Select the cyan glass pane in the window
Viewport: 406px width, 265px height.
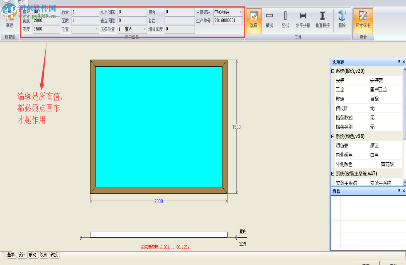click(x=159, y=127)
